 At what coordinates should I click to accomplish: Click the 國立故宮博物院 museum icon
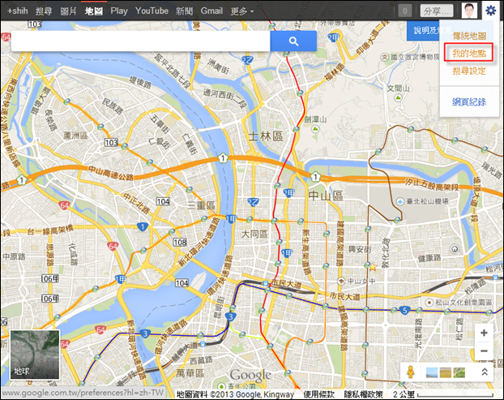[384, 58]
